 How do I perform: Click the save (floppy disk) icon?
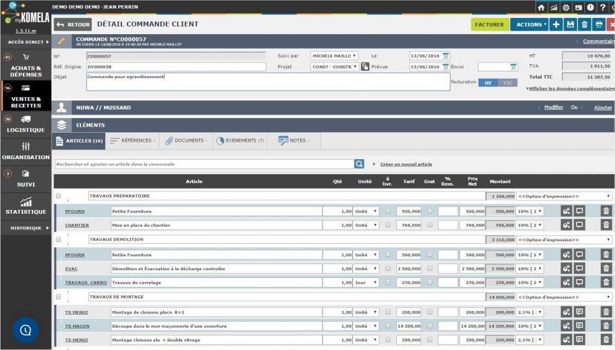[570, 25]
